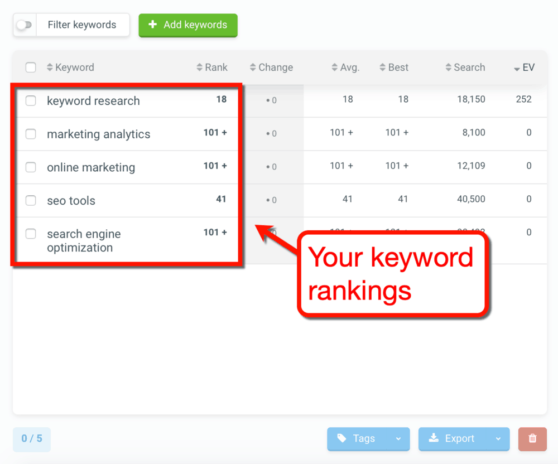Click the 0 / 5 selection counter
The height and width of the screenshot is (464, 558).
pos(31,439)
